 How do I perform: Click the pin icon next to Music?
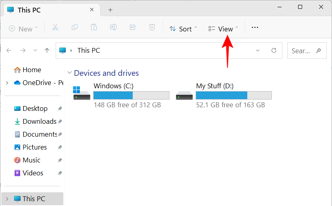(60, 160)
